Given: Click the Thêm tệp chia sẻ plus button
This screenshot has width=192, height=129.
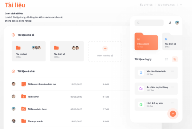Looking at the screenshot, I should pos(105,49).
